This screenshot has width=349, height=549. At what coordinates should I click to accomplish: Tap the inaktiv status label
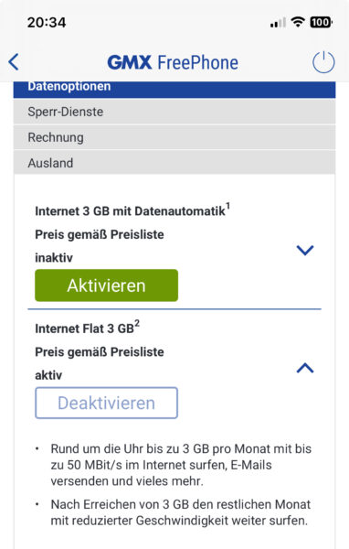point(54,258)
